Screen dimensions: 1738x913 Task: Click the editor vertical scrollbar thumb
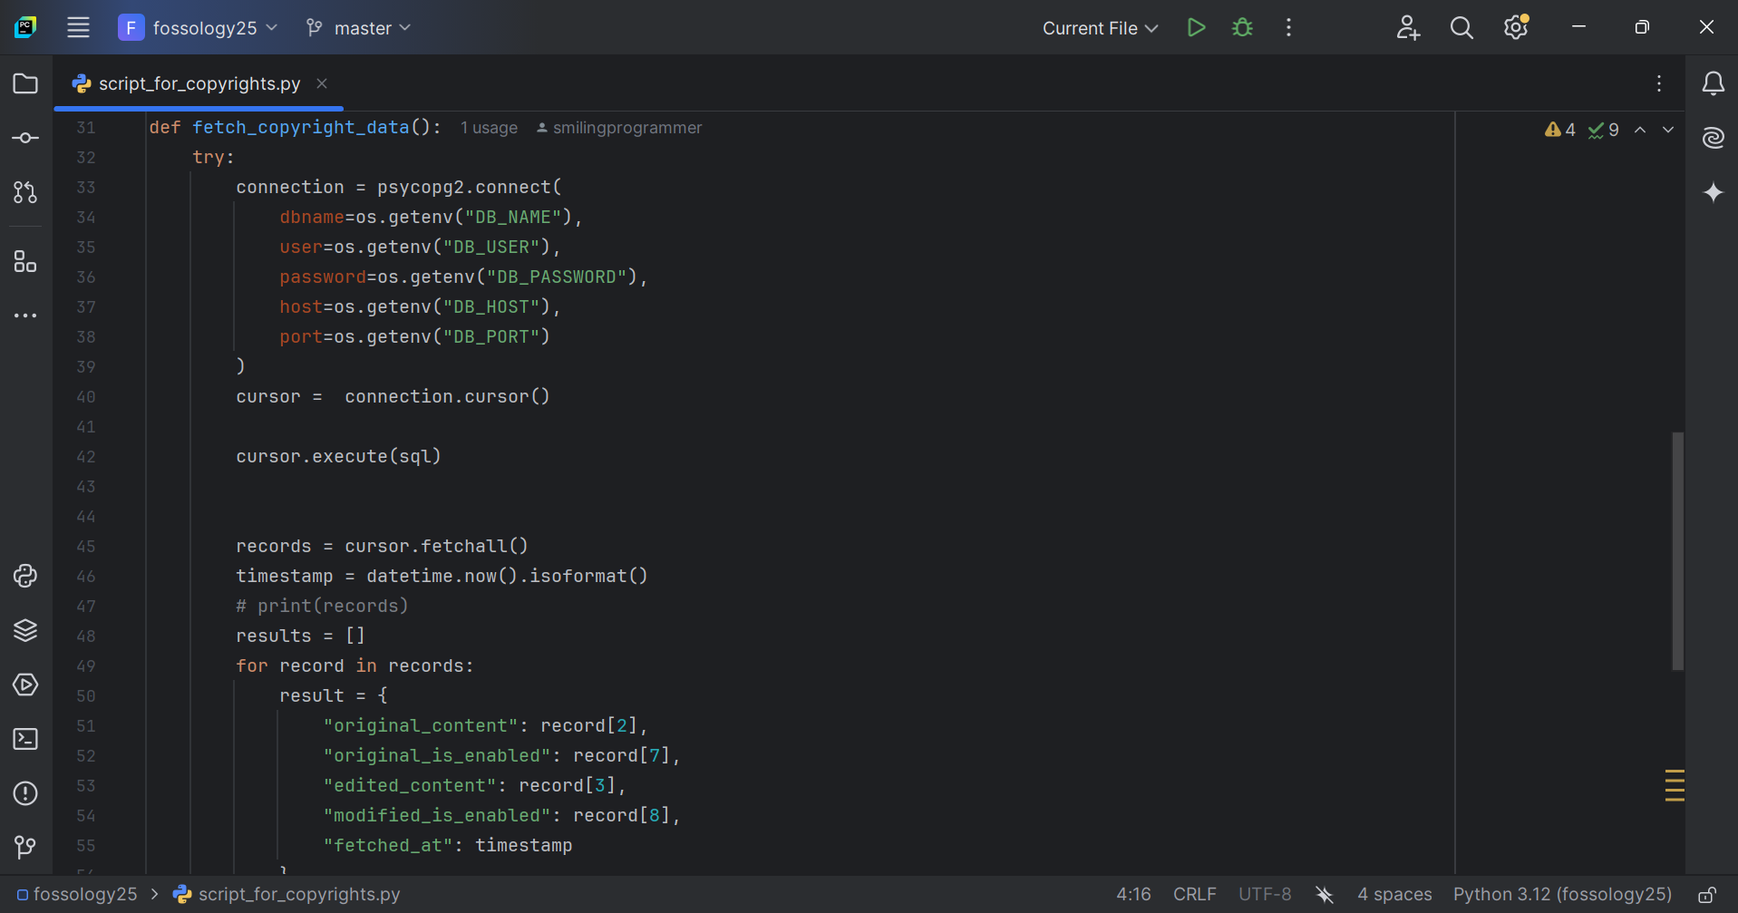pos(1677,551)
